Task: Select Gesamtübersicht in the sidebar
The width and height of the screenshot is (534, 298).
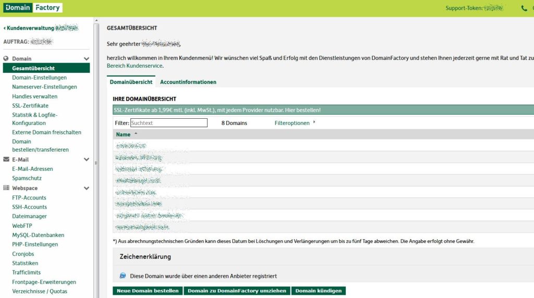Action: click(46, 68)
